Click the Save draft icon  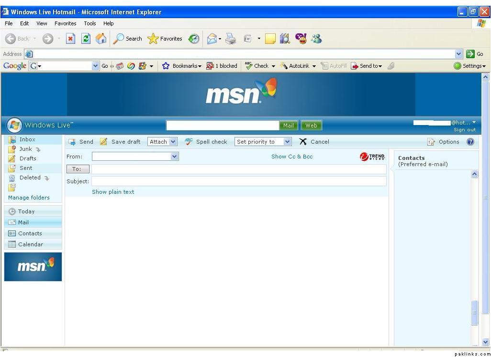103,142
